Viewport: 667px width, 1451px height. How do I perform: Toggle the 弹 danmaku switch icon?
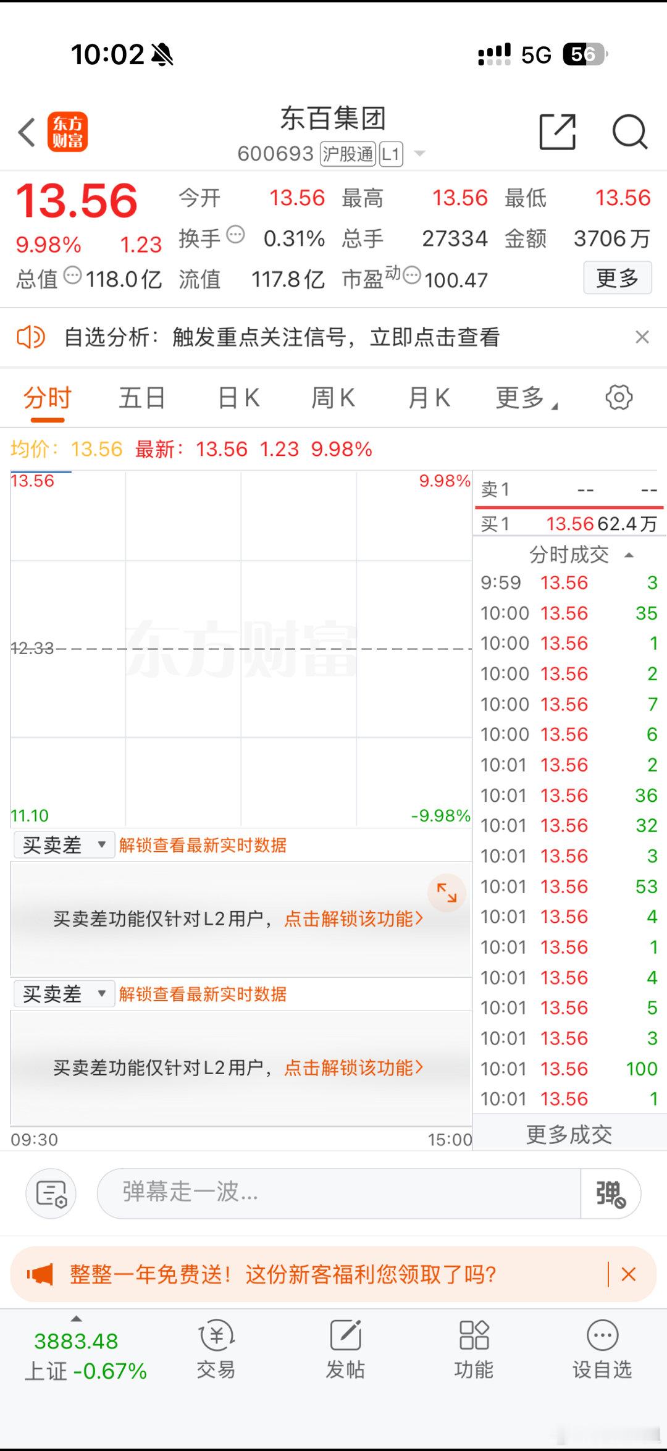(610, 1193)
